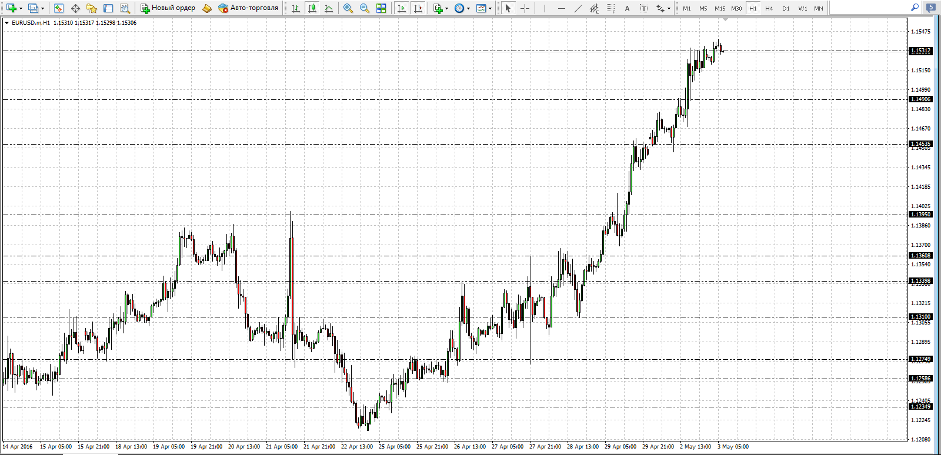Zoom out of the chart
The image size is (941, 455).
click(x=365, y=8)
